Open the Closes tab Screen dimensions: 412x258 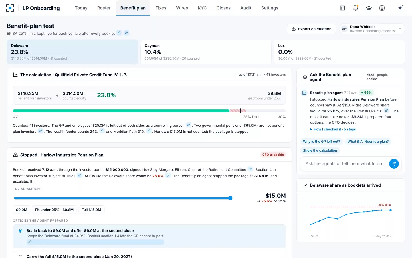click(x=223, y=8)
